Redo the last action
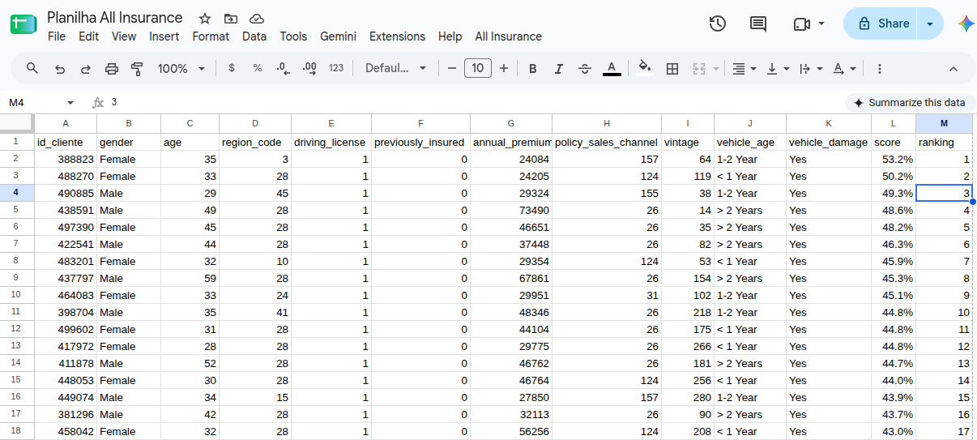Screen dimensions: 977x440 click(x=85, y=69)
